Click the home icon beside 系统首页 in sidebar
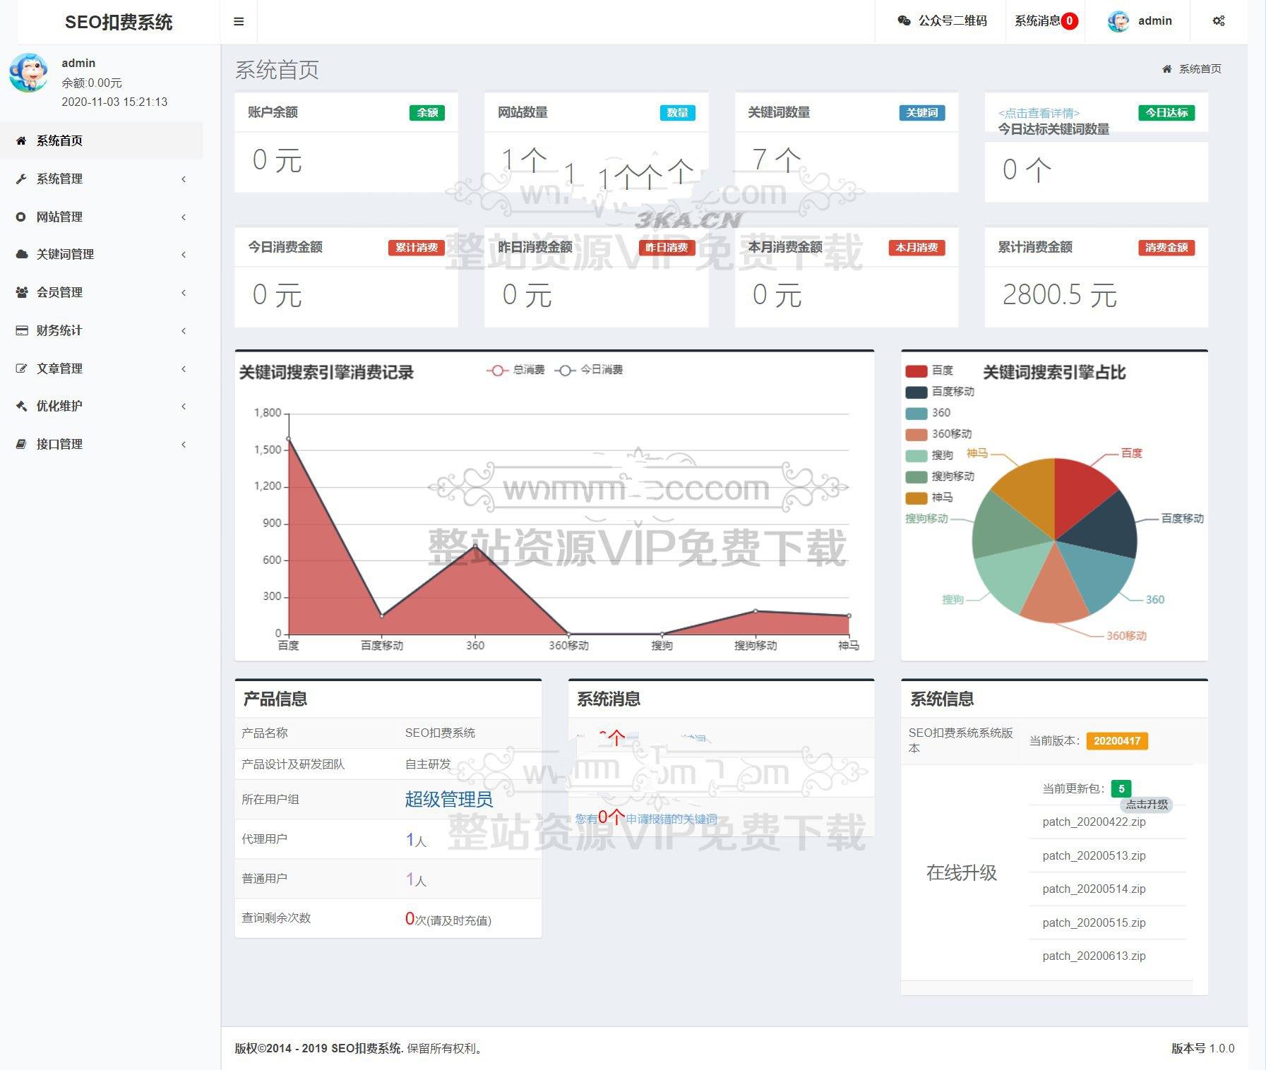Screen dimensions: 1266x1070 21,141
